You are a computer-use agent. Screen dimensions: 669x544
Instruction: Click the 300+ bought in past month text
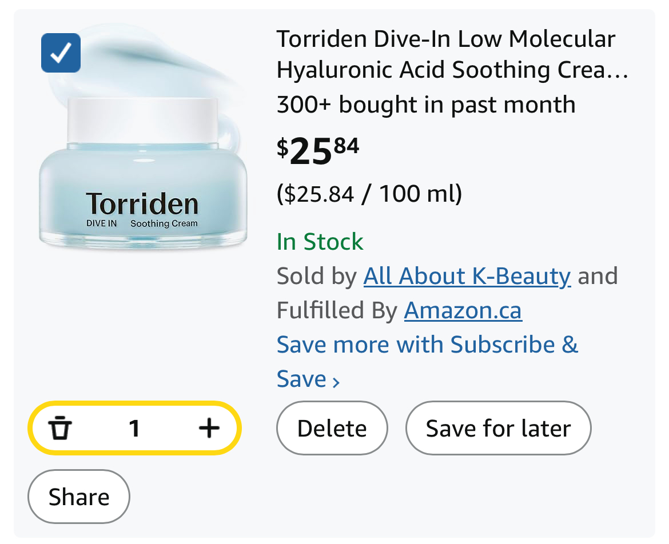pos(425,105)
